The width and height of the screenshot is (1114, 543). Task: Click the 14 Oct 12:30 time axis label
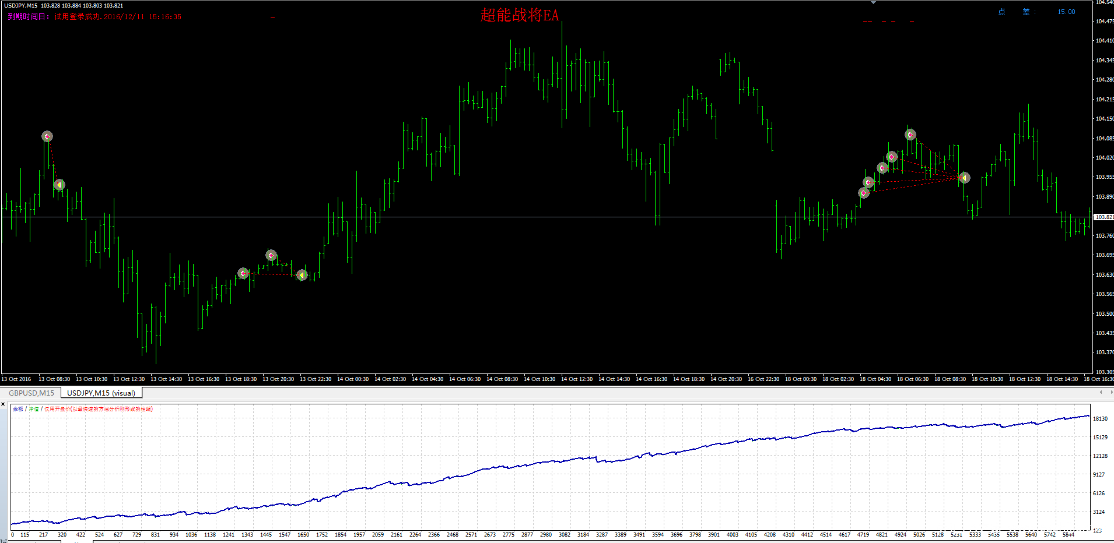pos(576,379)
